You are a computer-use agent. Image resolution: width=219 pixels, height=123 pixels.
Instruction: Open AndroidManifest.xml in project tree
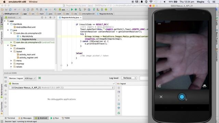[25, 27]
